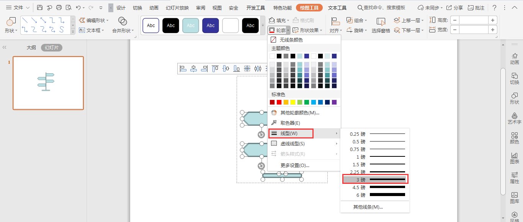Click the selection pane (选择窗格) button

[x=381, y=25]
